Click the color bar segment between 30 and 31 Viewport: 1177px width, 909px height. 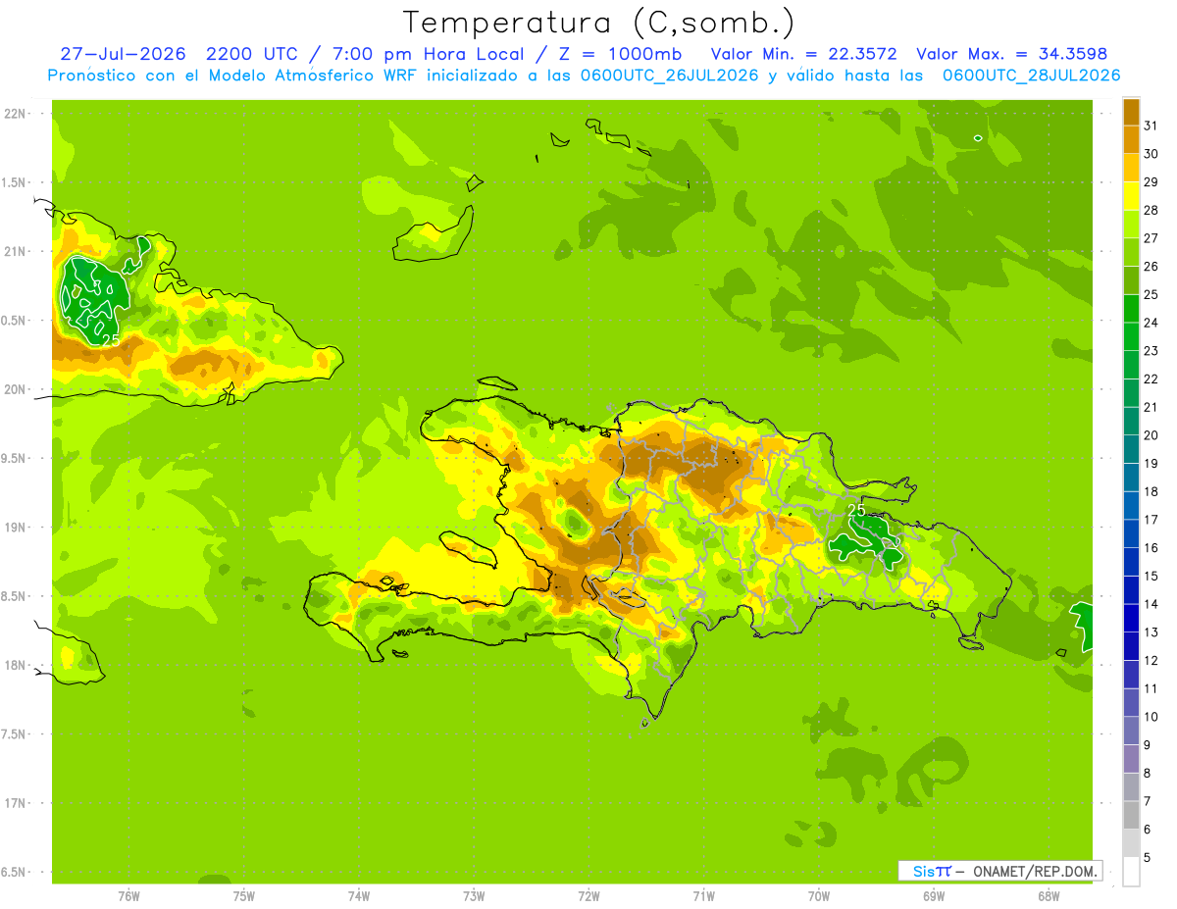[1131, 139]
